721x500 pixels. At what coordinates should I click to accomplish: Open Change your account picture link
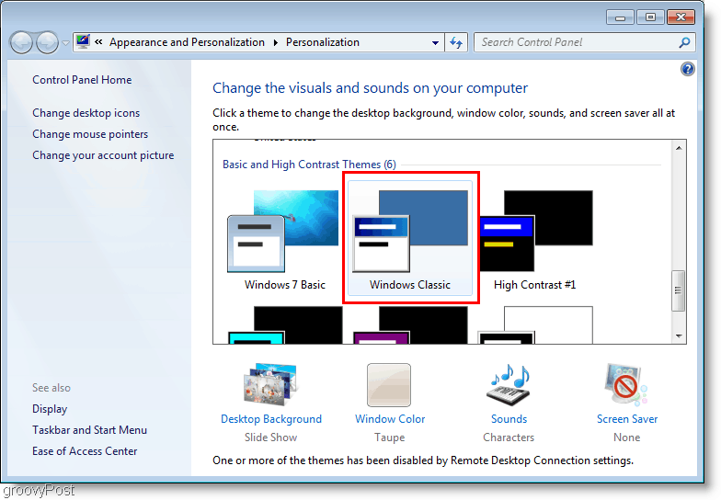point(103,155)
